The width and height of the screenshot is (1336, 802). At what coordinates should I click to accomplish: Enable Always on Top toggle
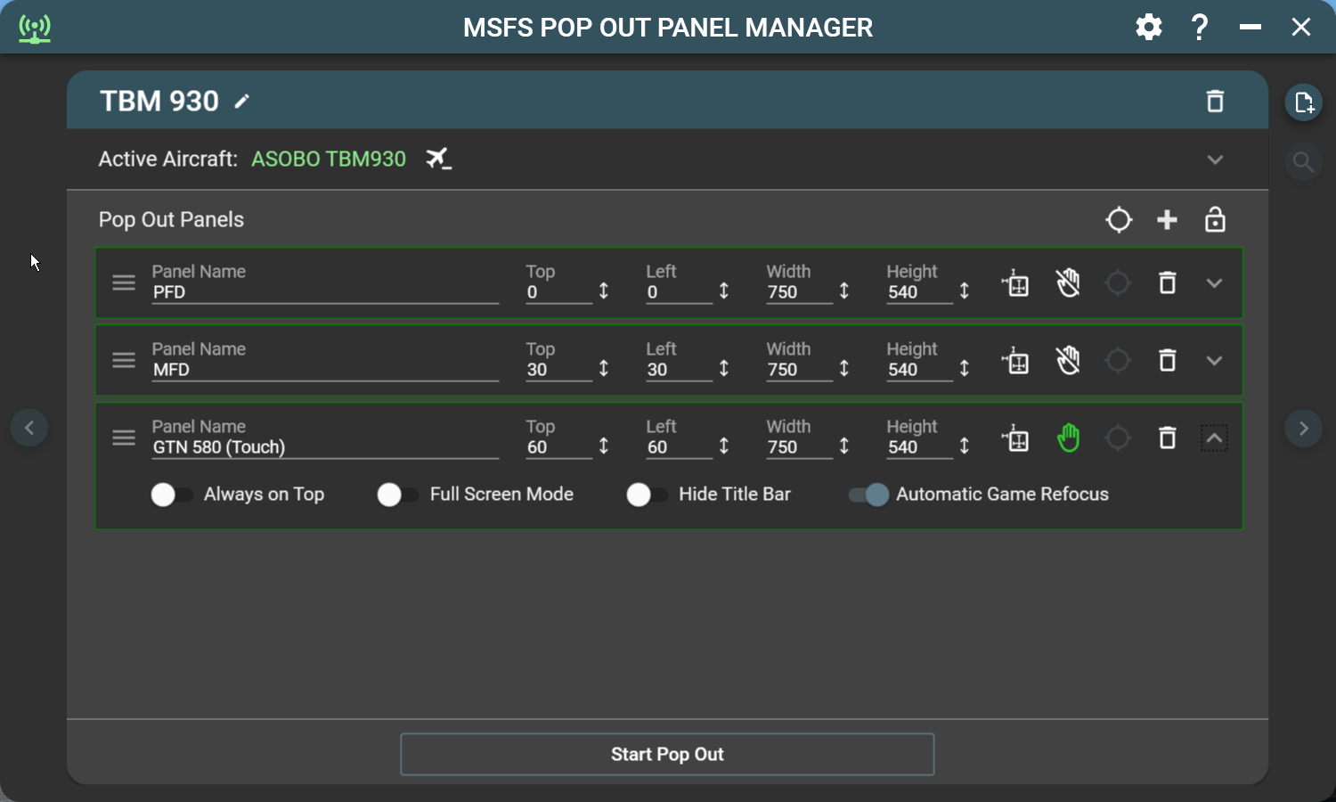tap(172, 495)
